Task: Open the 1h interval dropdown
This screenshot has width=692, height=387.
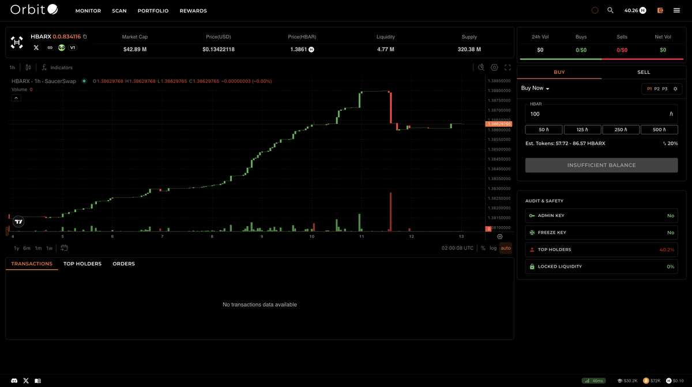Action: coord(12,67)
